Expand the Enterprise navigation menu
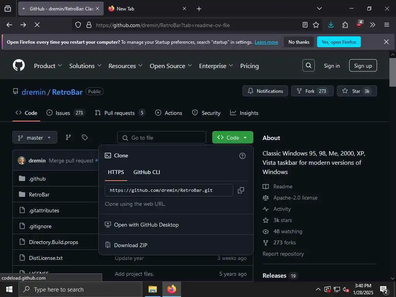This screenshot has width=396, height=297. click(x=216, y=66)
